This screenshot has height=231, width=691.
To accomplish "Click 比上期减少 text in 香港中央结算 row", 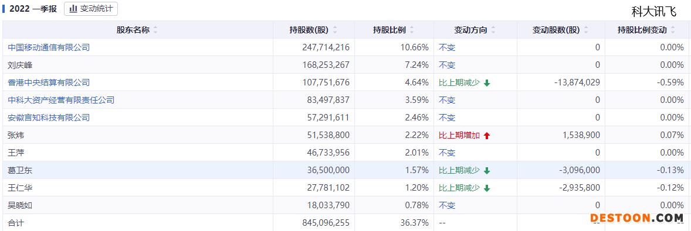I will click(459, 82).
